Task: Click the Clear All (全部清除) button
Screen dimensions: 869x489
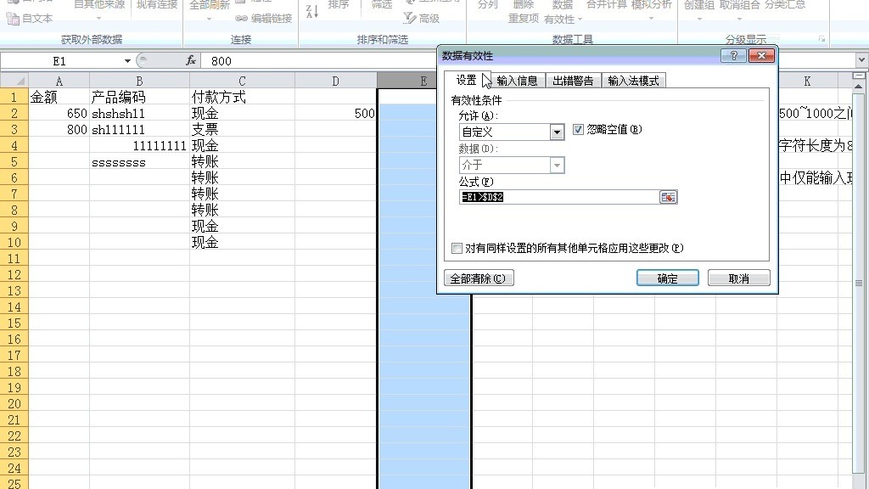Action: [x=479, y=278]
